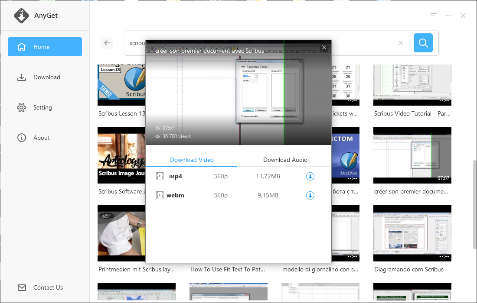Click the 07:07 duration in popup
Image resolution: width=477 pixels, height=303 pixels.
click(168, 128)
